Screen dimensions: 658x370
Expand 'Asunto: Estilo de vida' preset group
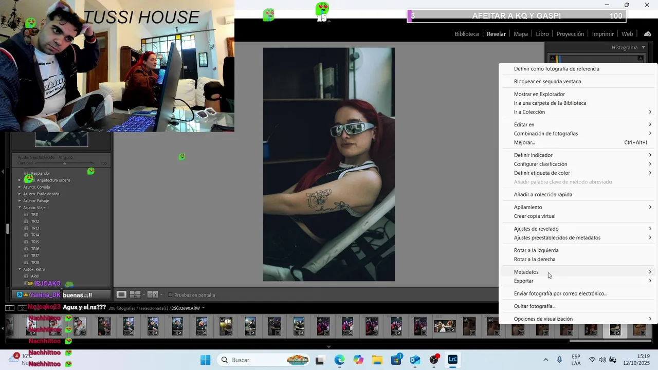click(x=20, y=194)
